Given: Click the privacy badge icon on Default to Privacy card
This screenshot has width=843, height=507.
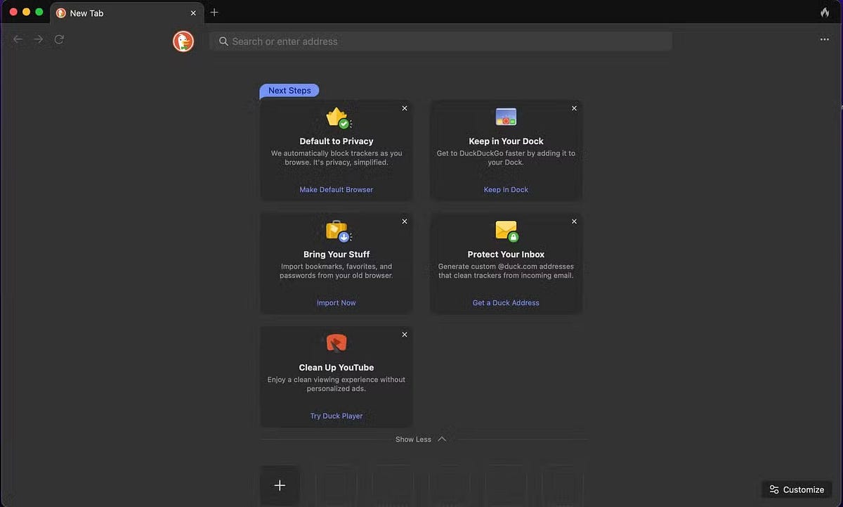Looking at the screenshot, I should [336, 117].
